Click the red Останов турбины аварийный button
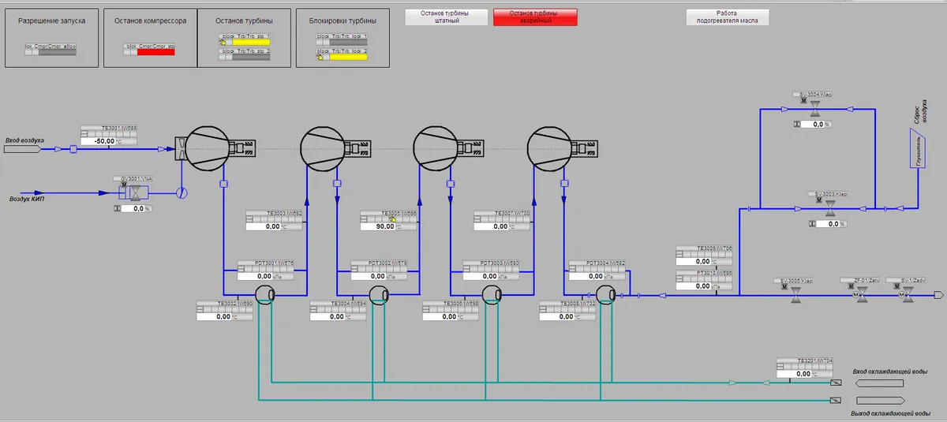Viewport: 947px width, 422px height. (535, 17)
